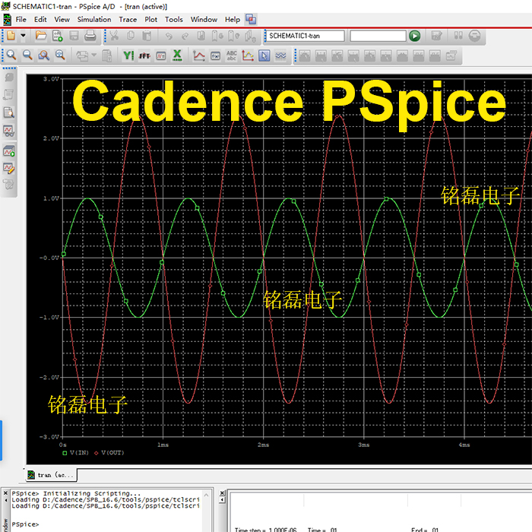Screen dimensions: 532x532
Task: Click the scroll document sidebar icon
Action: 8,94
